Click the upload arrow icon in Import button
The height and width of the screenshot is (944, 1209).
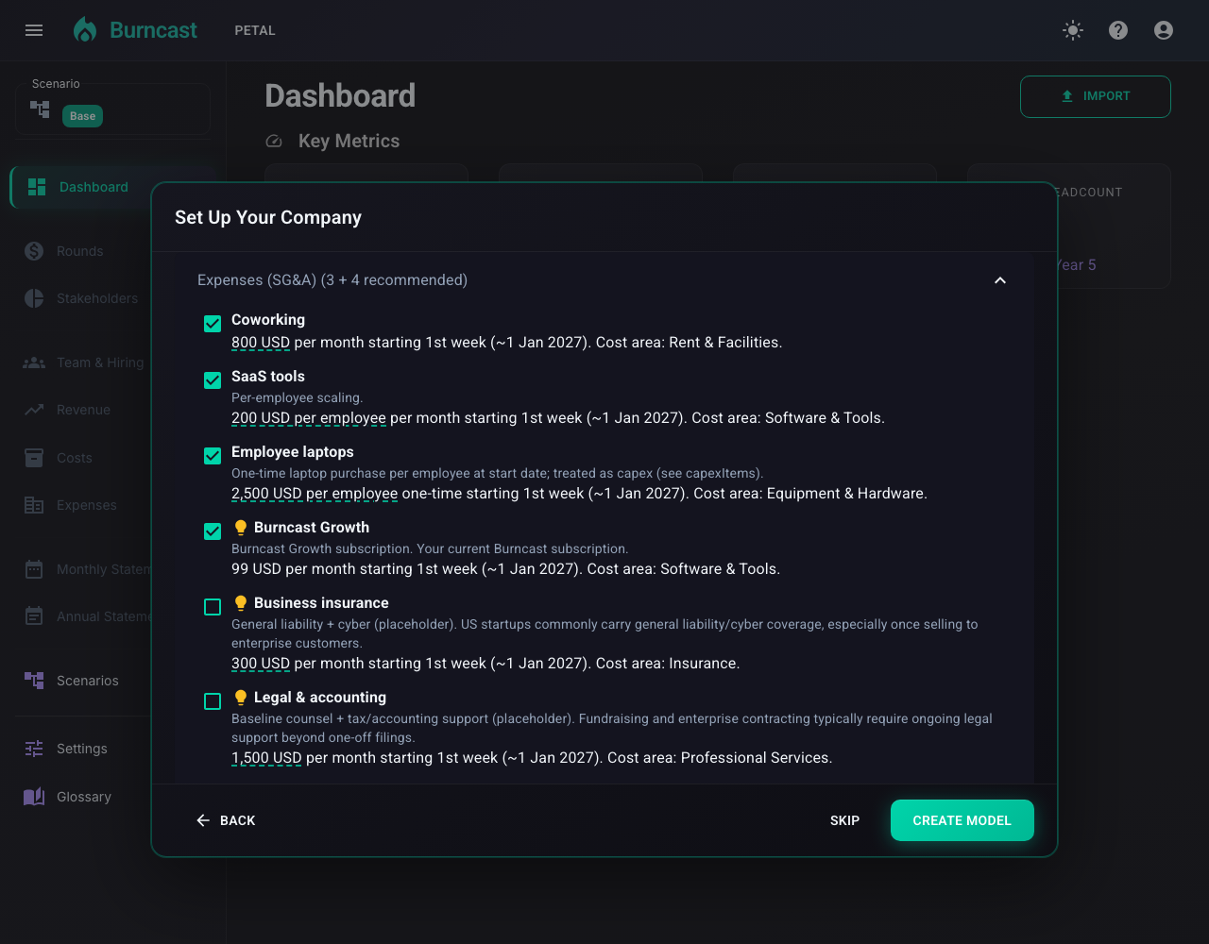click(x=1067, y=96)
